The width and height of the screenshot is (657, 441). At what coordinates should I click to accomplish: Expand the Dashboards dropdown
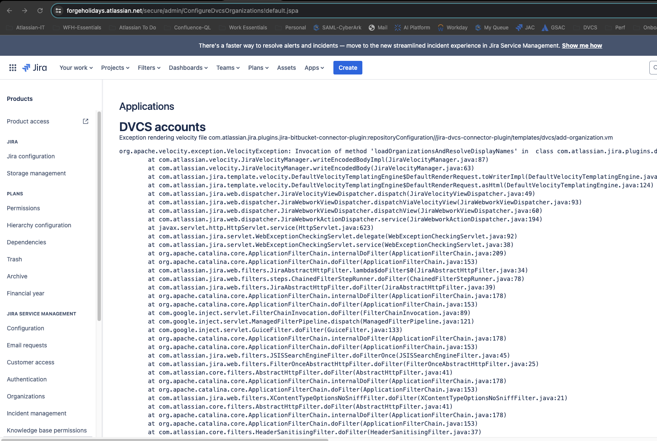[189, 68]
